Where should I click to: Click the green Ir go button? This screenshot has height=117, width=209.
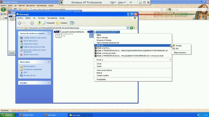coord(132,28)
